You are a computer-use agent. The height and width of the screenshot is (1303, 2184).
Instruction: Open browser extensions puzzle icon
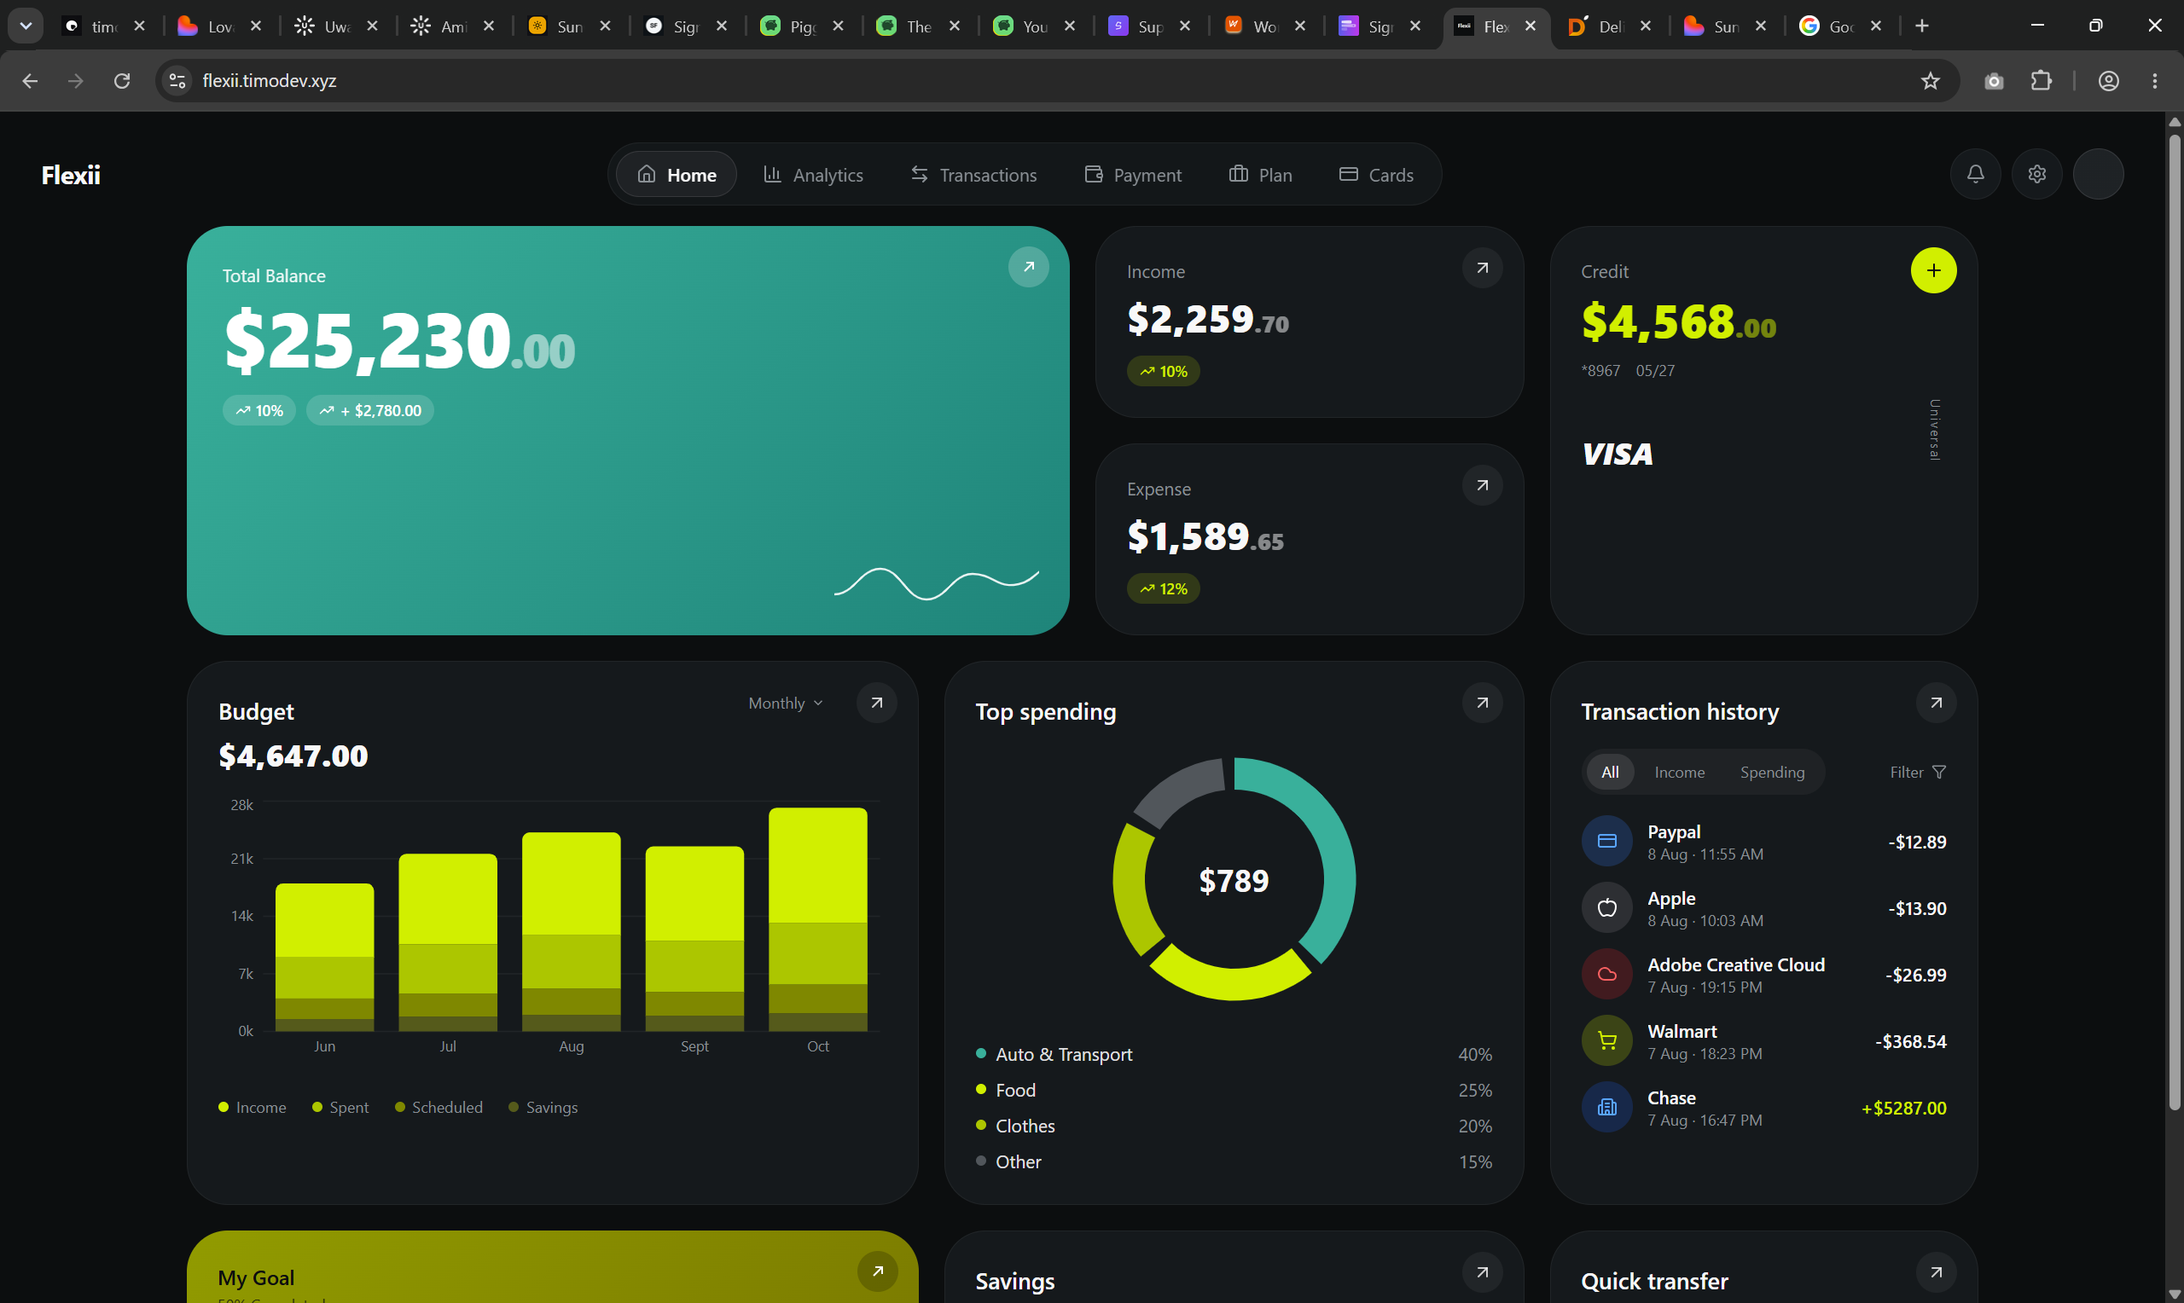coord(2042,81)
